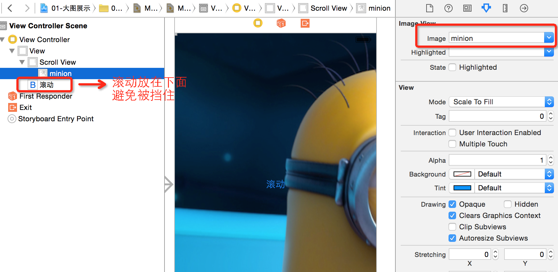Open the Mode popup Scale To Fill
Screen dimensions: 558x272
click(x=501, y=102)
